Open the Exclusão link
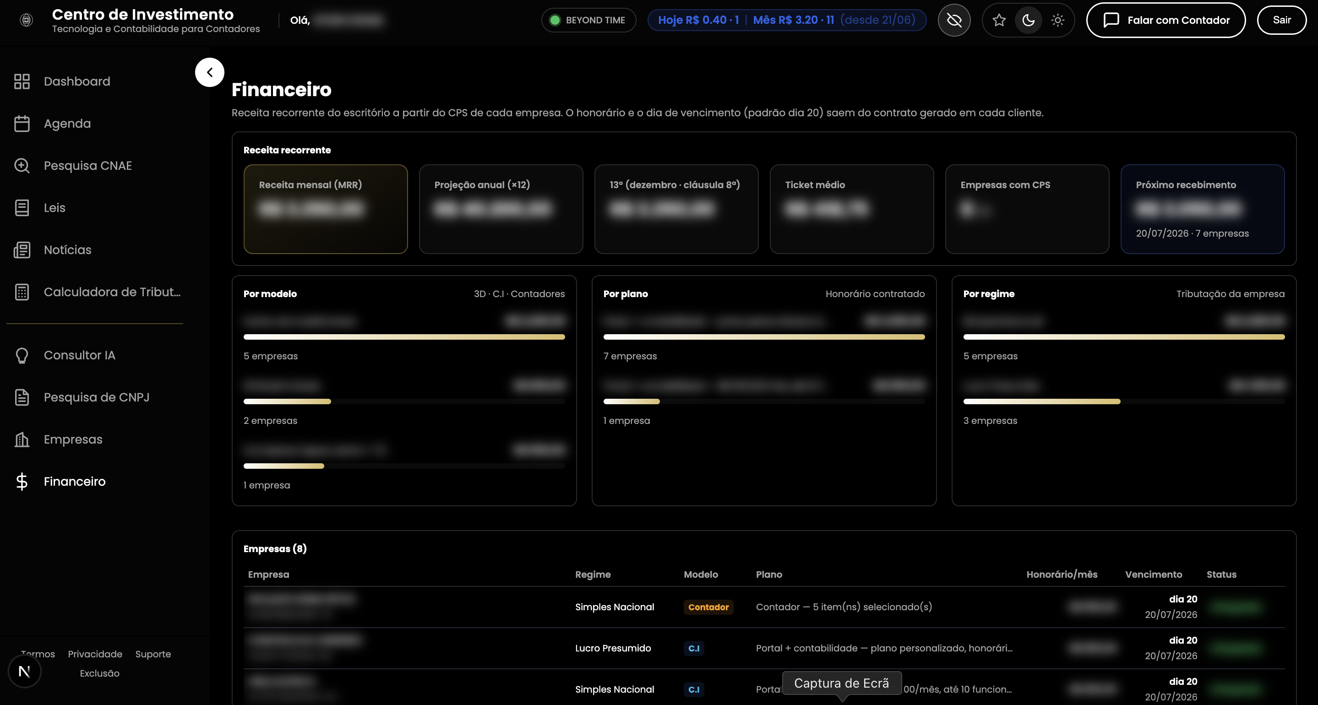This screenshot has width=1318, height=705. 99,673
